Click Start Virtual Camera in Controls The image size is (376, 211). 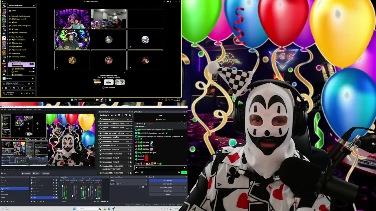166,188
